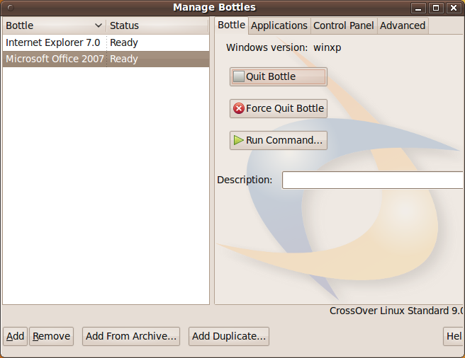Screen dimensions: 465x358
Task: Click the Add button
Action: coord(15,336)
